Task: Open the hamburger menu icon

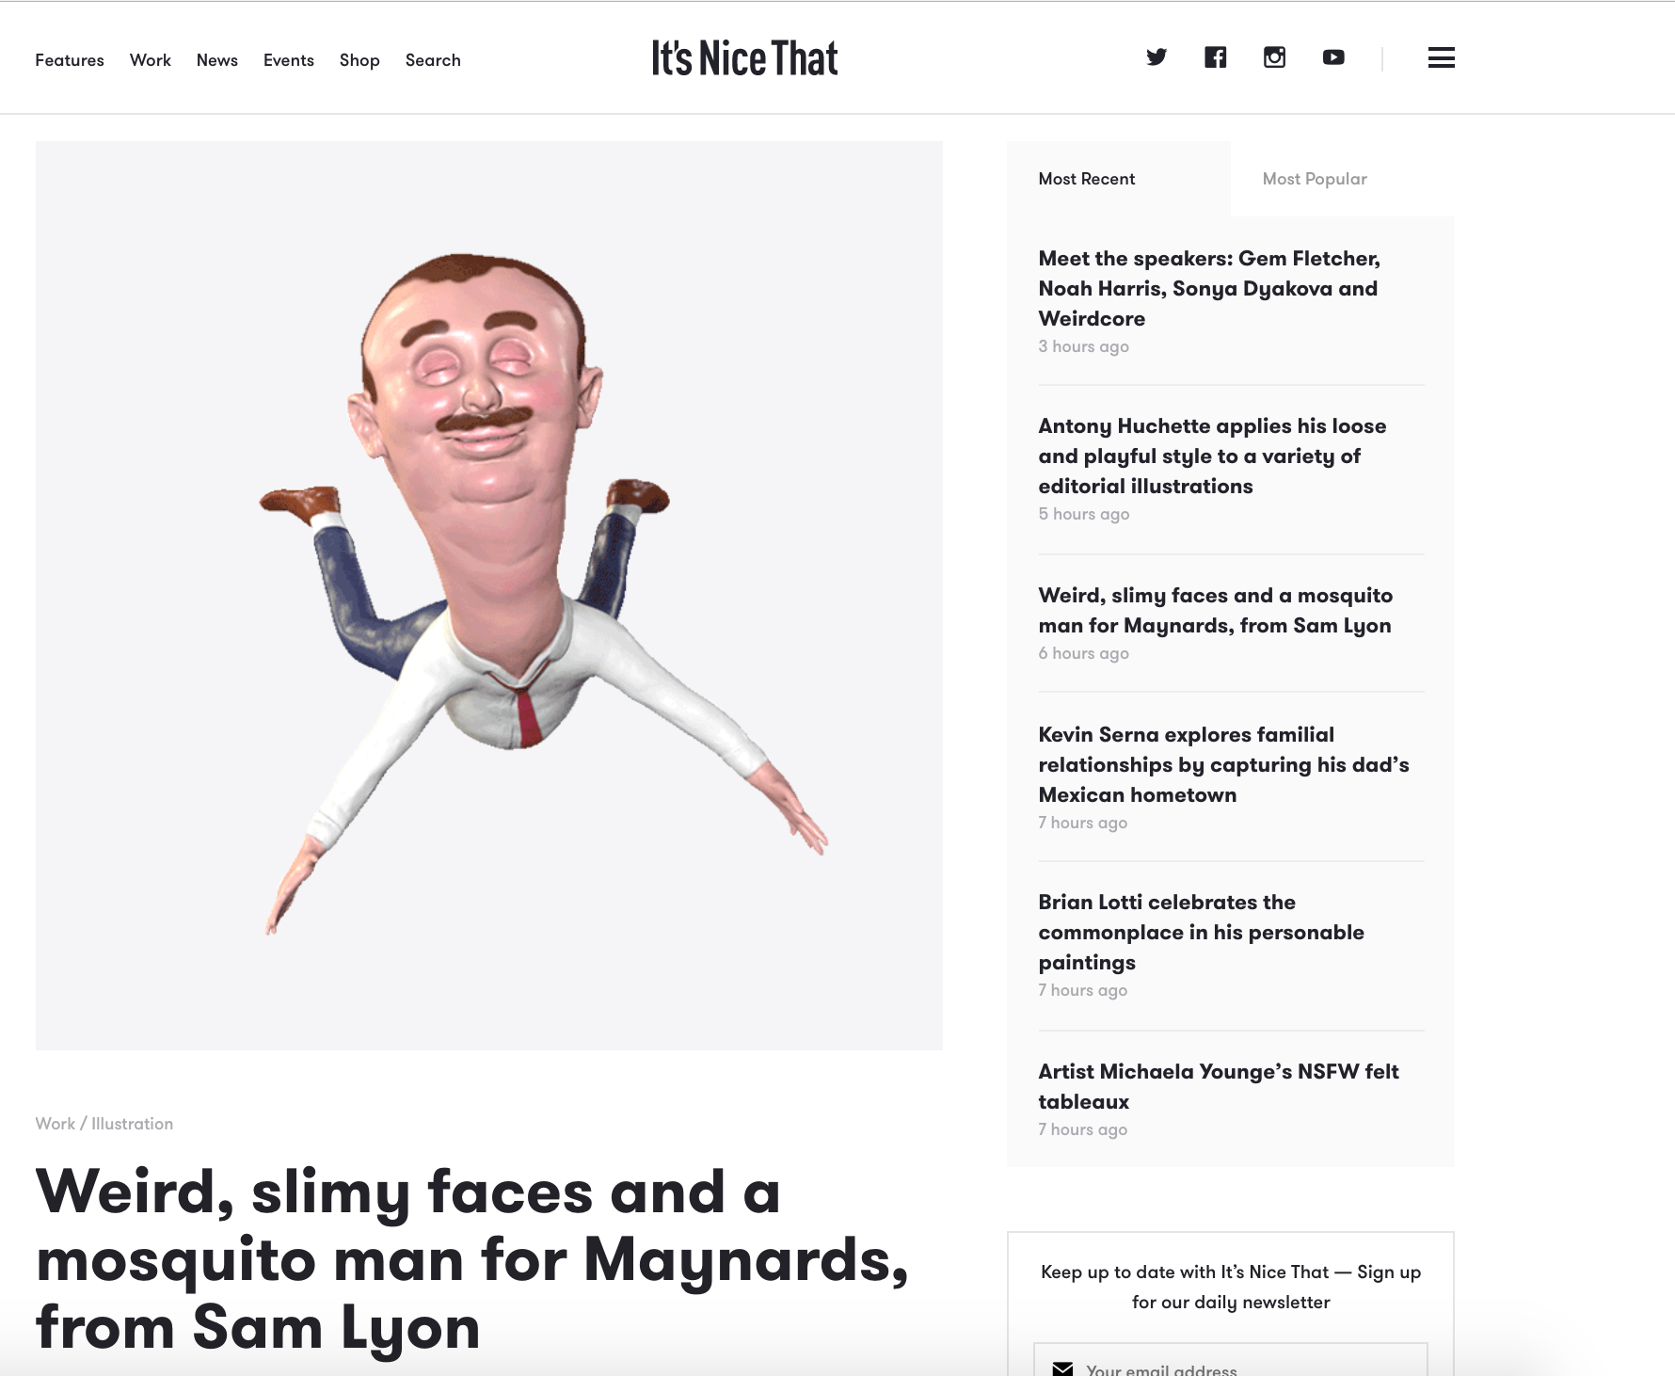Action: point(1441,57)
